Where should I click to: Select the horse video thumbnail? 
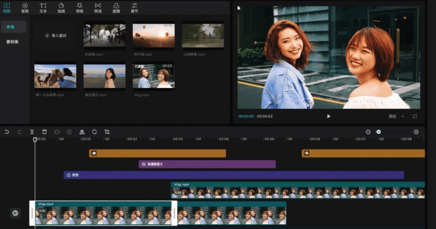[55, 76]
